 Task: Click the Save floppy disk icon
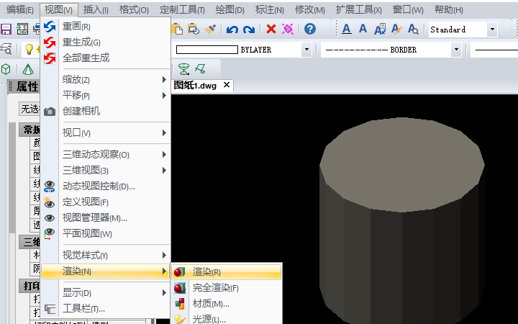[6, 29]
